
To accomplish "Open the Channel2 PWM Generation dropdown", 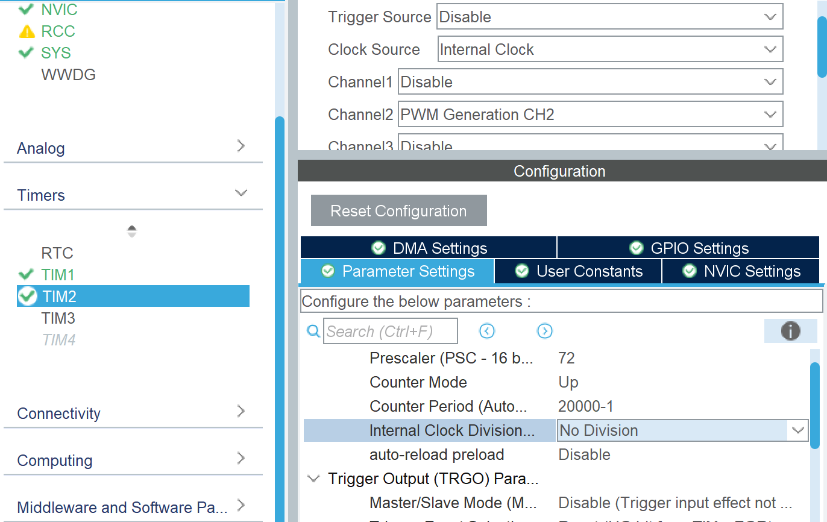I will coord(591,115).
